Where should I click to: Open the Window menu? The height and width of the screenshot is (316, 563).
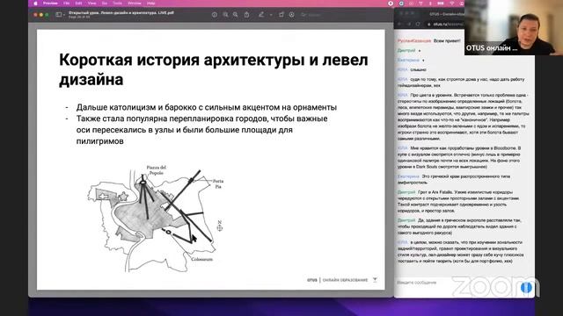[135, 4]
